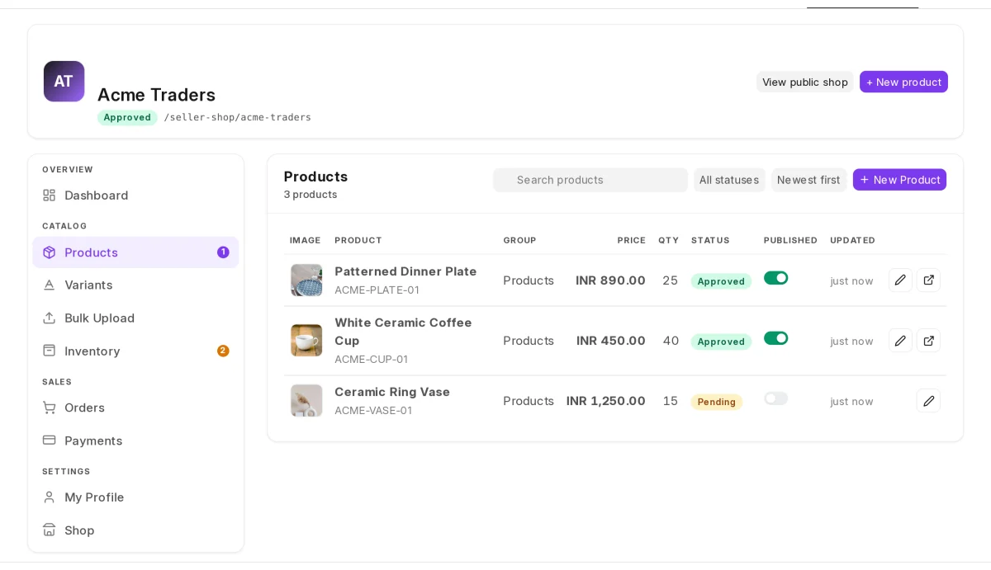Click Approved badge for White Ceramic Coffee Cup
The width and height of the screenshot is (991, 570).
[x=721, y=342]
